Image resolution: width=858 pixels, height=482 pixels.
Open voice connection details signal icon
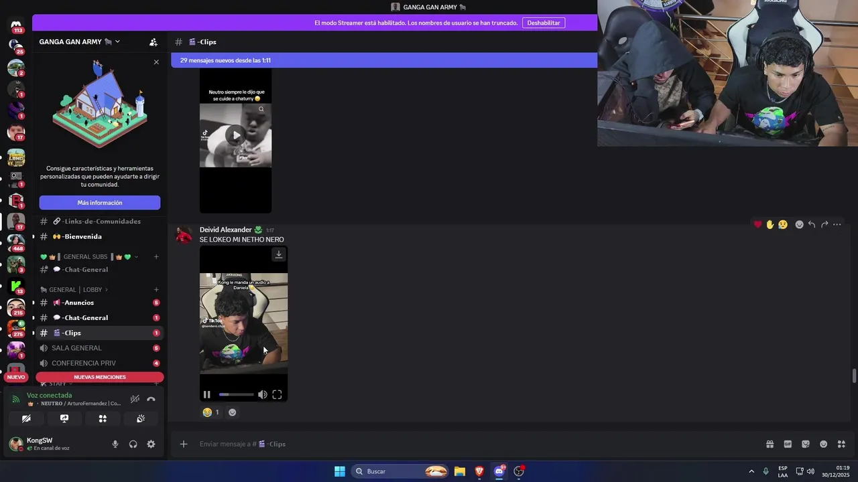coord(16,399)
